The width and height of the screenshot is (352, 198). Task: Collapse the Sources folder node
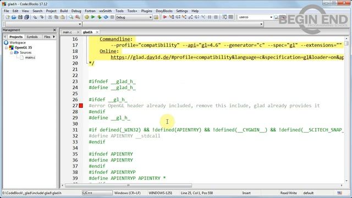(x=11, y=53)
